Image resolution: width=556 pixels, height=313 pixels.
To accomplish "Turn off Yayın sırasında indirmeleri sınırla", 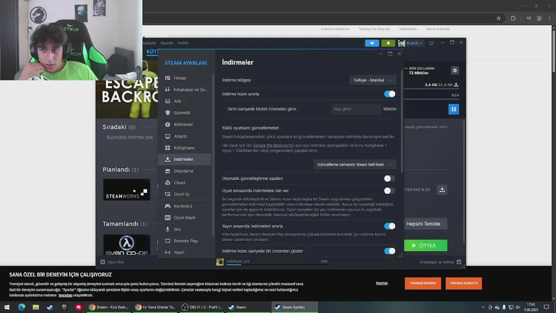I will pos(390,226).
